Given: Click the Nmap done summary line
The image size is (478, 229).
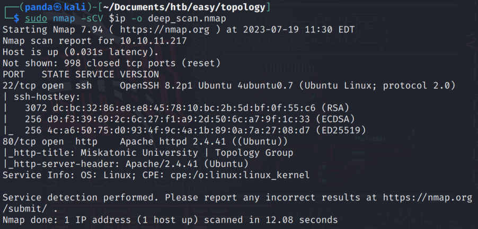Looking at the screenshot, I should (x=170, y=220).
